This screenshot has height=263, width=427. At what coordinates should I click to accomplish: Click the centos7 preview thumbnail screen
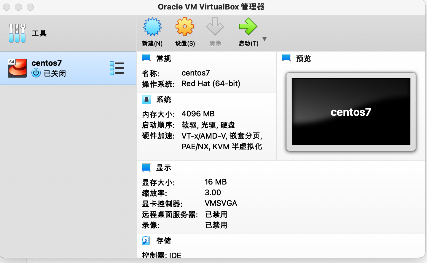tap(351, 112)
